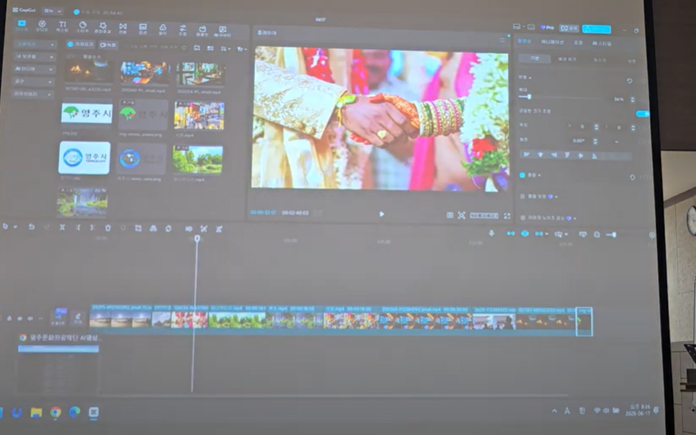Screen dimensions: 696x435
Task: Split the clip at playhead
Action: pyautogui.click(x=62, y=227)
